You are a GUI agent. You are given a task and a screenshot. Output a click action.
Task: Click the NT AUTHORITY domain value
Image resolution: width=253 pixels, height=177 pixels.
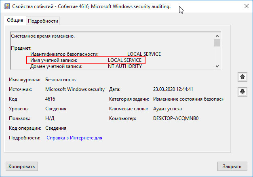(x=125, y=66)
